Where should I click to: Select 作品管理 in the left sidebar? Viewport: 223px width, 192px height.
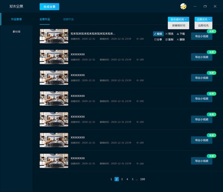(16, 19)
